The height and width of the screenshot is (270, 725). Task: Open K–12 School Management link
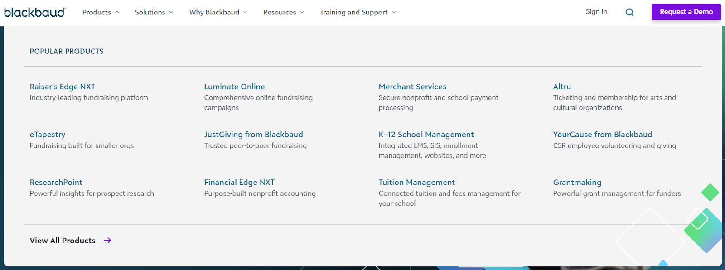click(426, 135)
